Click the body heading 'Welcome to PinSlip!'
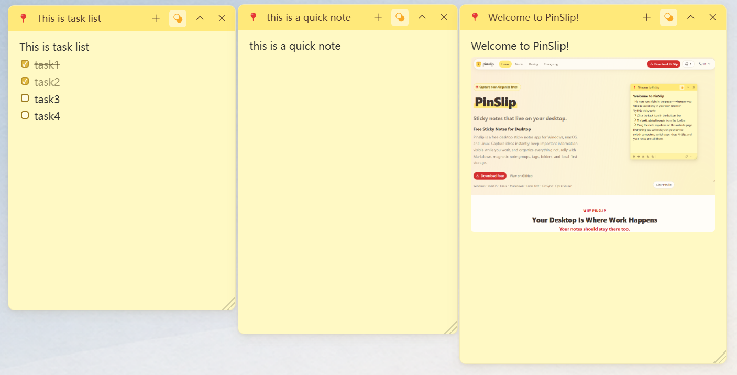 click(520, 46)
